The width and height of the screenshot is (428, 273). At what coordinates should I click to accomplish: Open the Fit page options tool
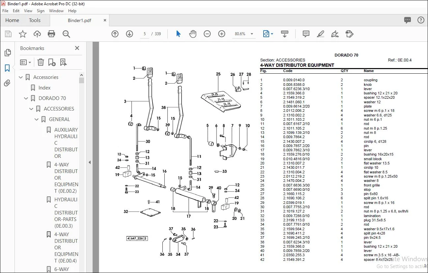click(x=268, y=34)
